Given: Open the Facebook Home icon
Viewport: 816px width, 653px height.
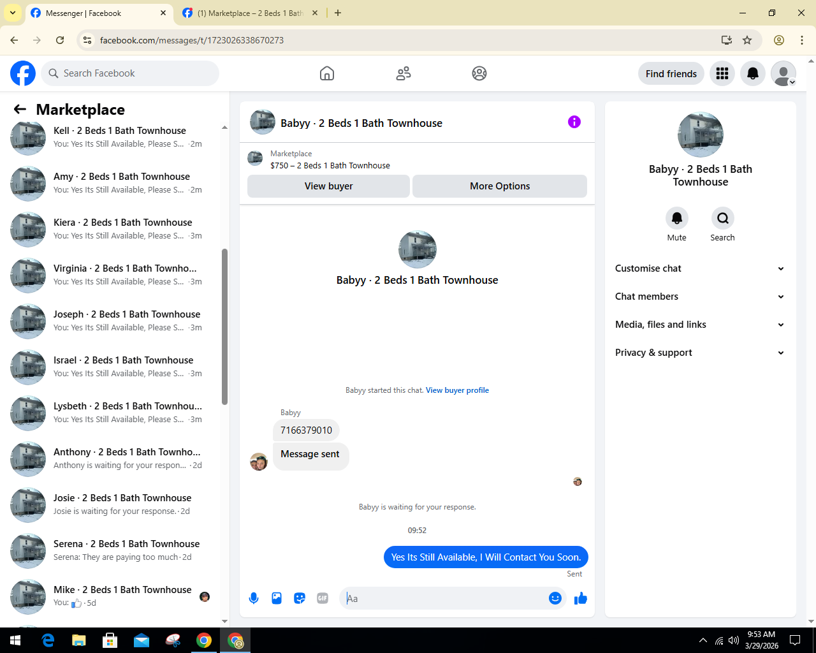Looking at the screenshot, I should coord(327,73).
